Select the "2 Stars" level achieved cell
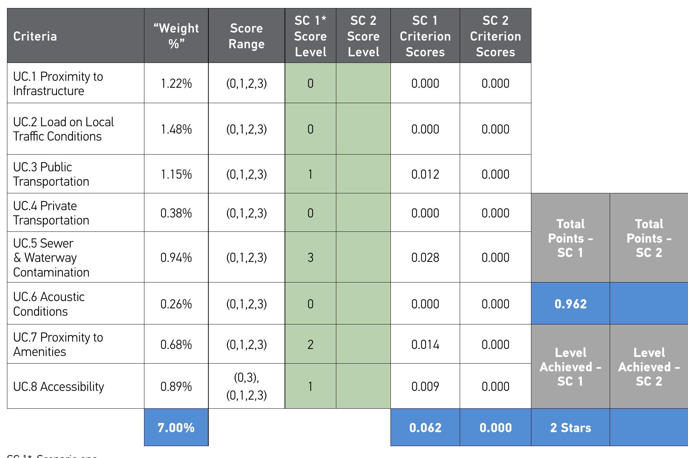 [x=571, y=428]
